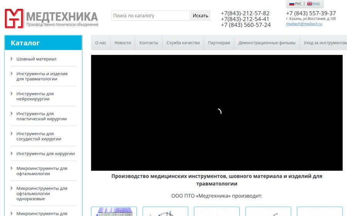Open Инструменты для нейрохирургии catalog link

click(35, 96)
